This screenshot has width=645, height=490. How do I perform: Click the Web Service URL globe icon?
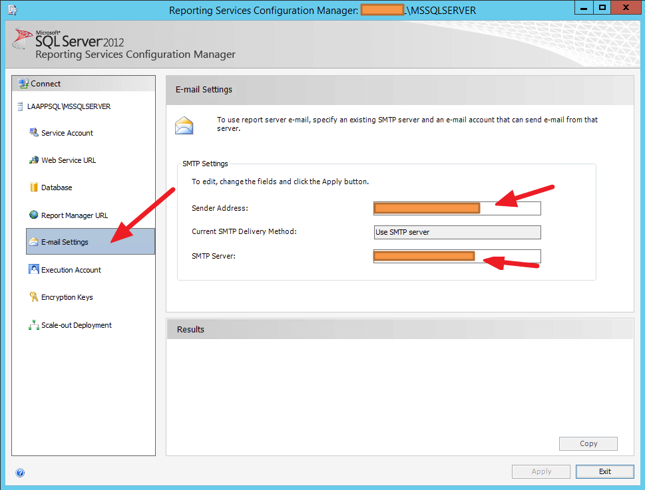tap(34, 160)
